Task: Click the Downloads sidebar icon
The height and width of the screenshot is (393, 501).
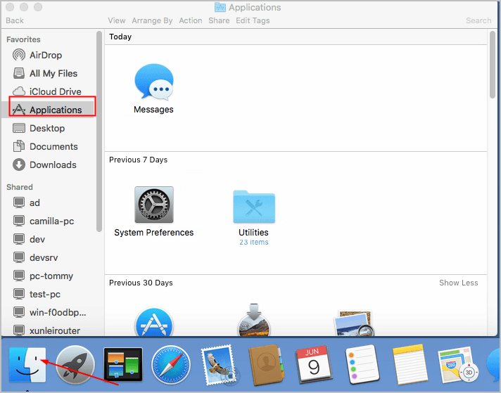Action: (x=19, y=165)
